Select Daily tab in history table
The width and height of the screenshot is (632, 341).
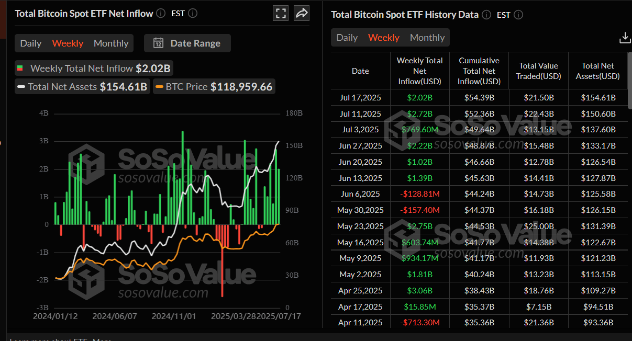pos(347,38)
